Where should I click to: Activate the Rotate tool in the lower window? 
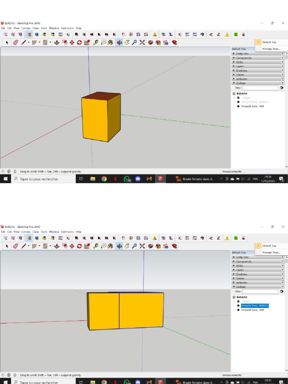[x=79, y=246]
